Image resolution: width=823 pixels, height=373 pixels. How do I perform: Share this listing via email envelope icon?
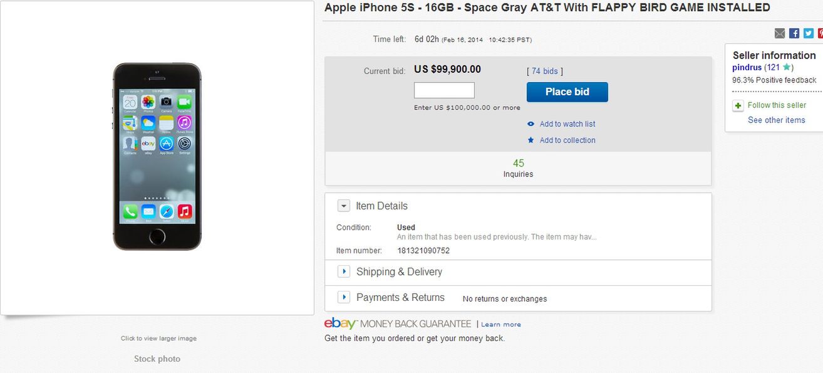coord(780,33)
